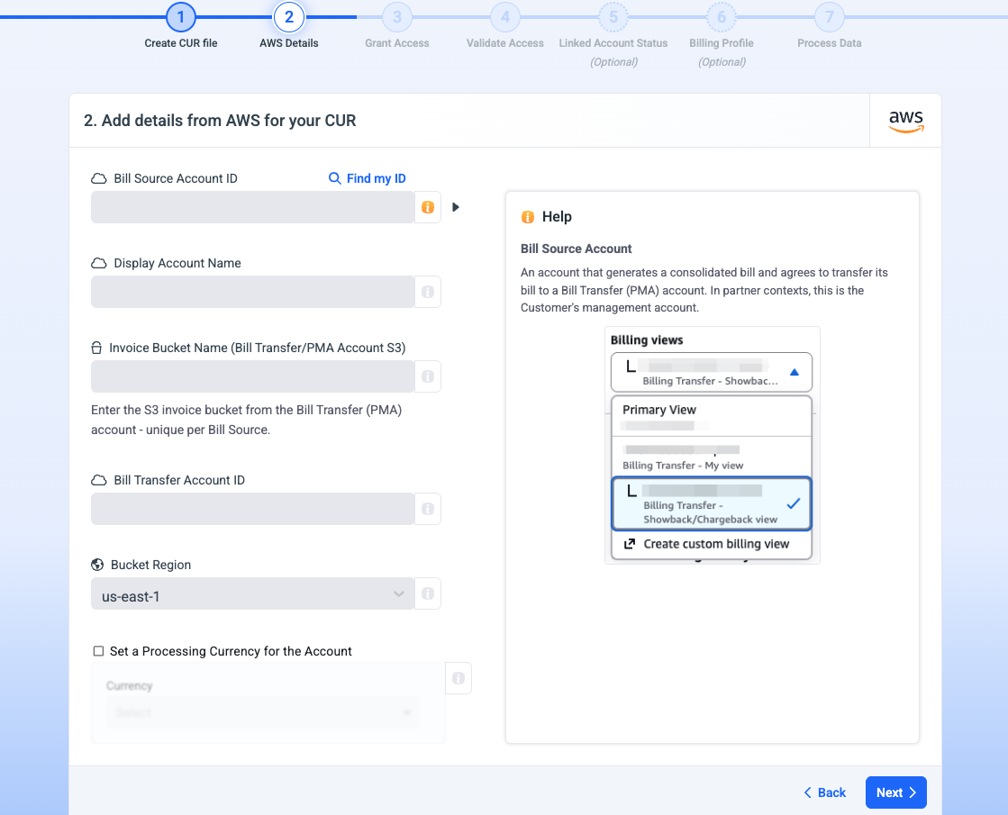Viewport: 1008px width, 815px height.
Task: Open the disabled Currency select dropdown
Action: pyautogui.click(x=263, y=712)
